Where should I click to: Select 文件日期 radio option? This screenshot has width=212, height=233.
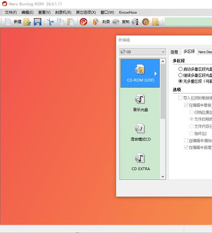[x=192, y=119]
